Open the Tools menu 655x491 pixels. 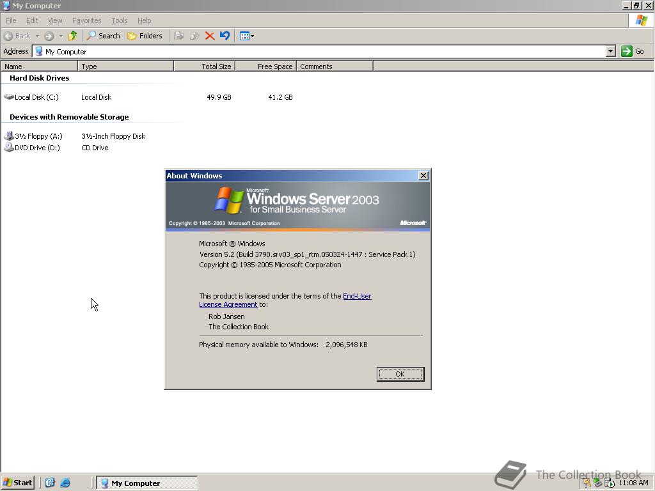click(x=119, y=20)
